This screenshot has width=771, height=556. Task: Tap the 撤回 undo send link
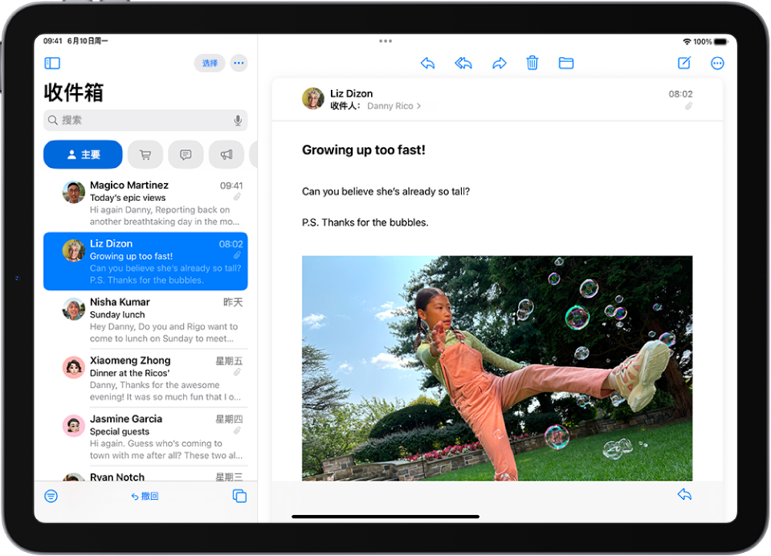[145, 496]
